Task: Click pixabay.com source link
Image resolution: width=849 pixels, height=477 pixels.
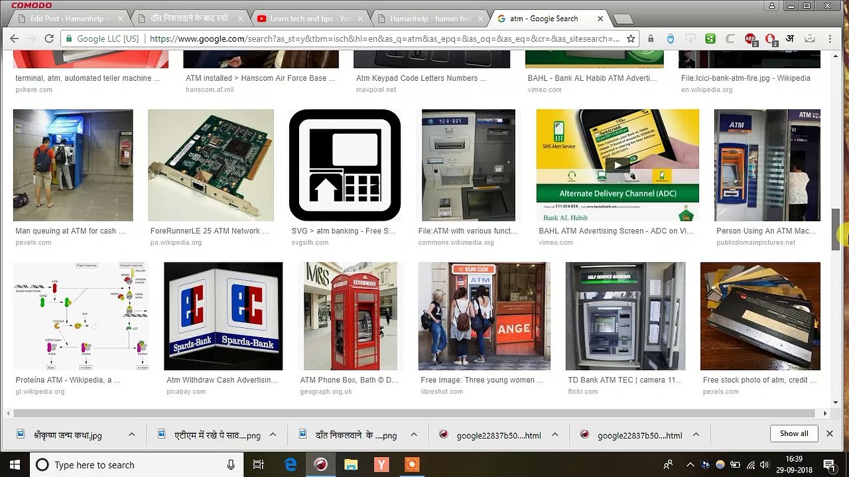Action: click(186, 392)
